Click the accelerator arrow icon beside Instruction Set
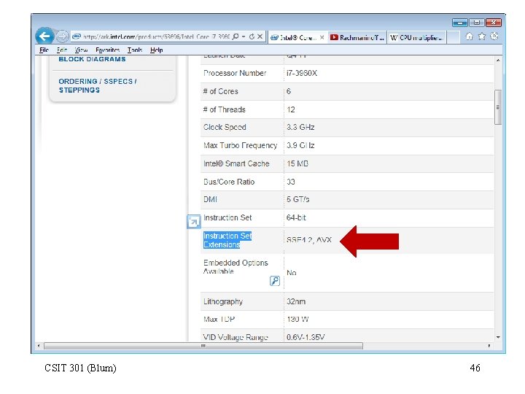This screenshot has width=525, height=394. pos(193,222)
